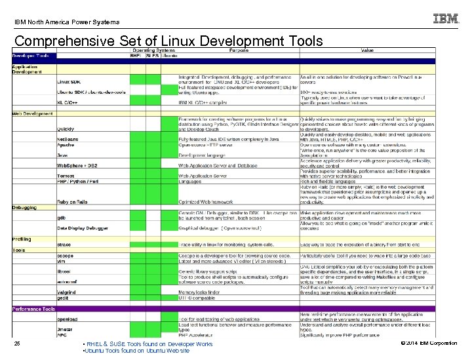Screen dimensions: 472x354
Task: Click the 'Rich and flexible languages' value text
Action: tap(328, 182)
